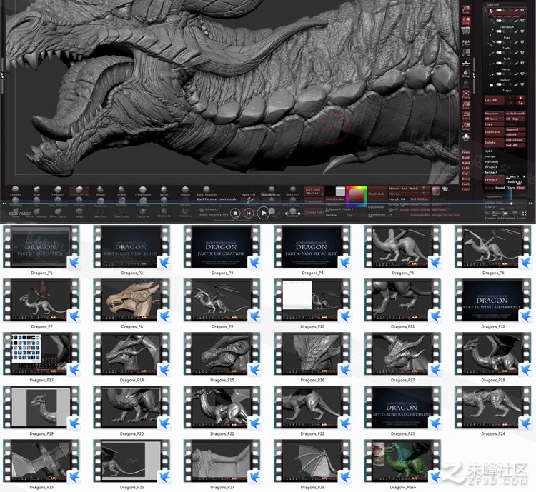Click the fast-forward arrows at progress bar end
The width and height of the screenshot is (536, 492).
pos(530,204)
